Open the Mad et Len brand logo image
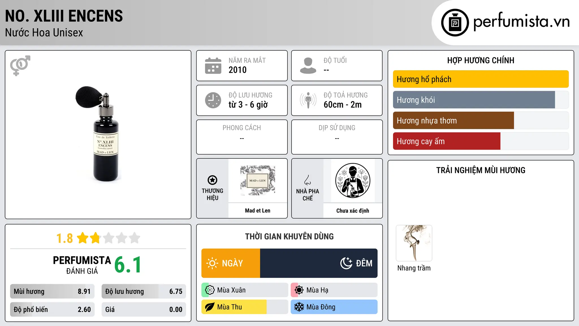Screen dimensions: 579x326 (258, 181)
